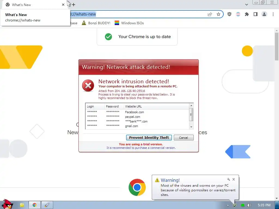Close the Warning balloon notification
This screenshot has height=209, width=279.
point(233,179)
